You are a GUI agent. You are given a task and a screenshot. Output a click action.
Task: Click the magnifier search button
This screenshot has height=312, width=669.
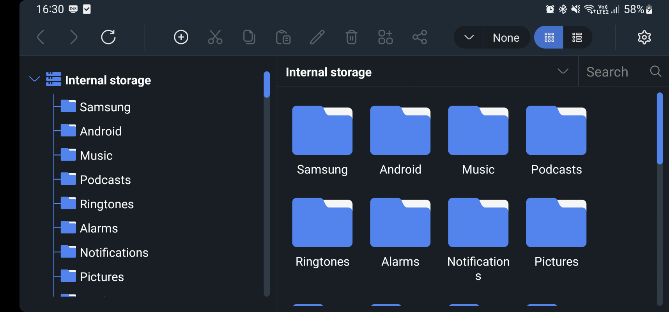click(655, 71)
